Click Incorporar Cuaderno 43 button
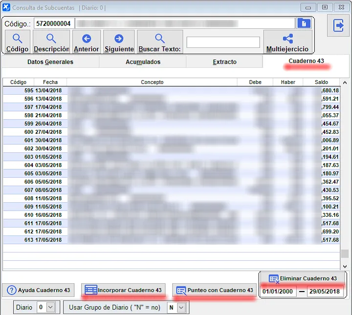 123,290
